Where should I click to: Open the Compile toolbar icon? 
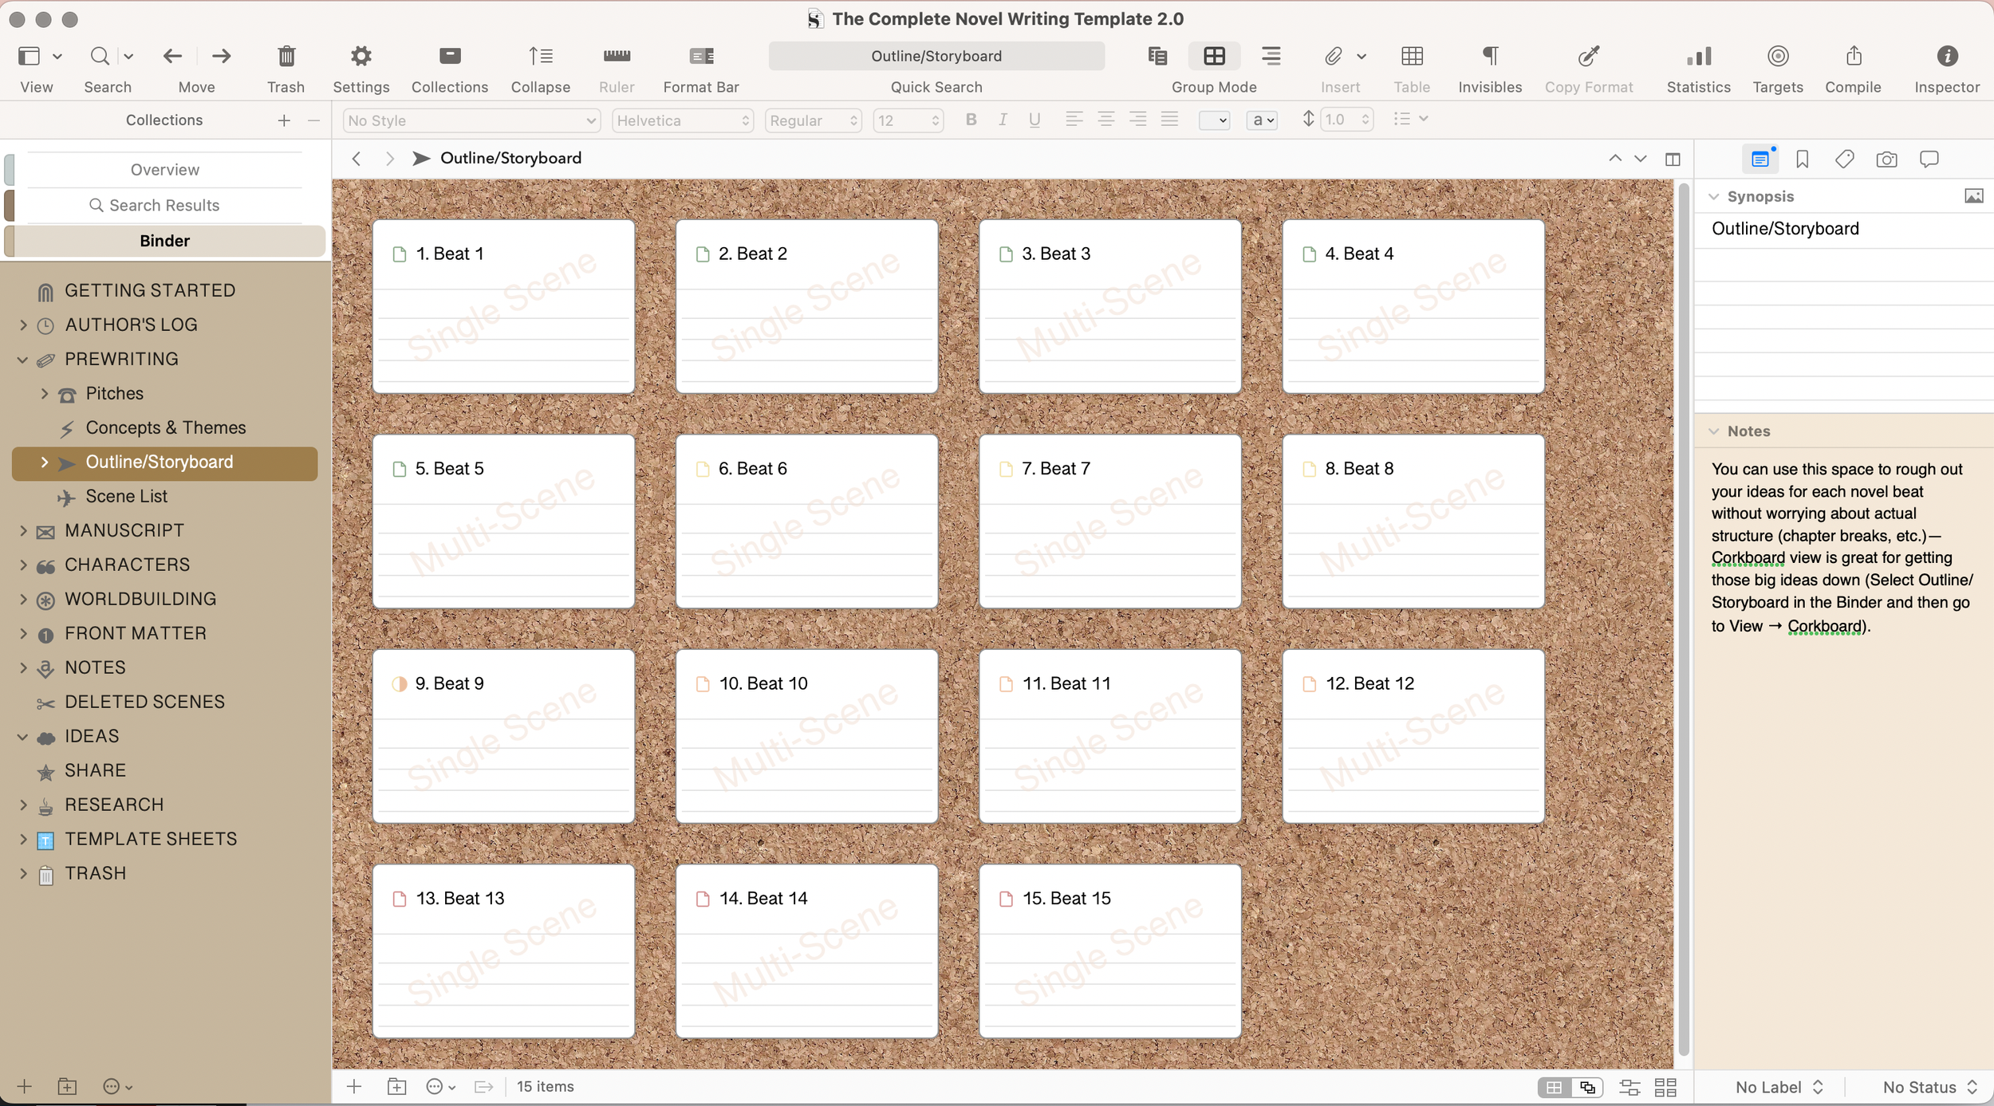(x=1853, y=57)
